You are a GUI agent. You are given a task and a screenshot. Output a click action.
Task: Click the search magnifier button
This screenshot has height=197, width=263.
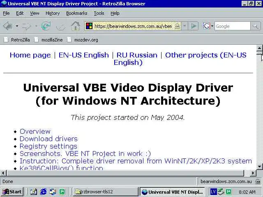(x=256, y=26)
